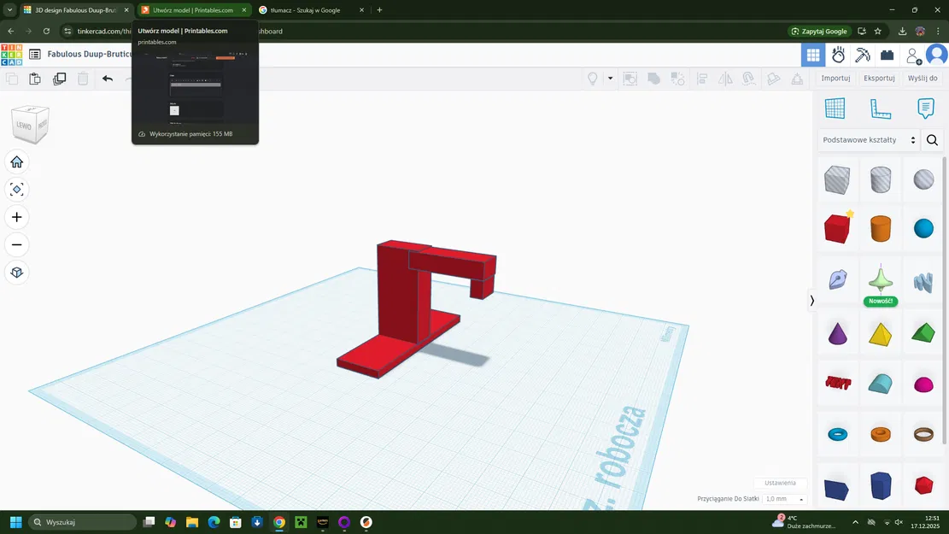
Task: Click the LEWO face of the view cube
Action: [x=24, y=126]
